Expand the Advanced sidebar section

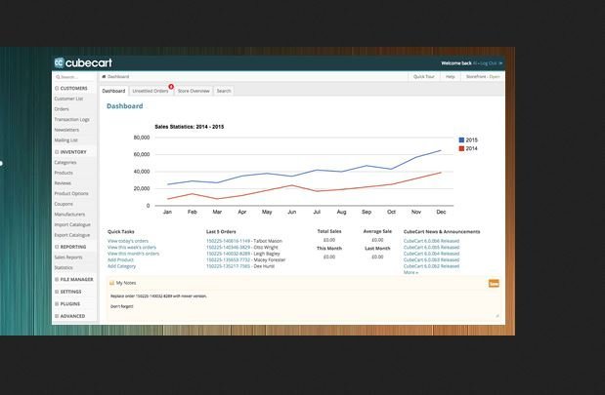coord(72,316)
